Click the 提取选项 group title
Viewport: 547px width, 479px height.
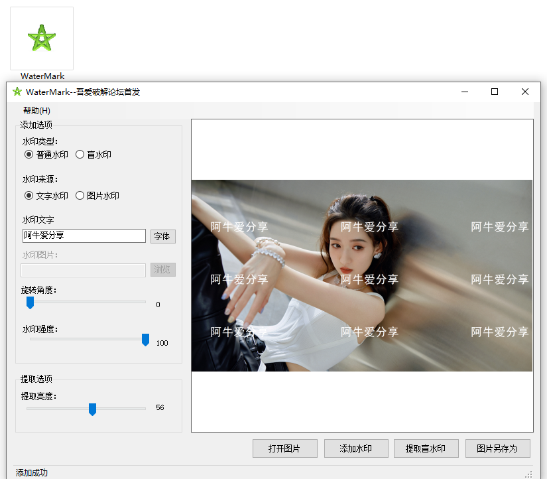36,379
